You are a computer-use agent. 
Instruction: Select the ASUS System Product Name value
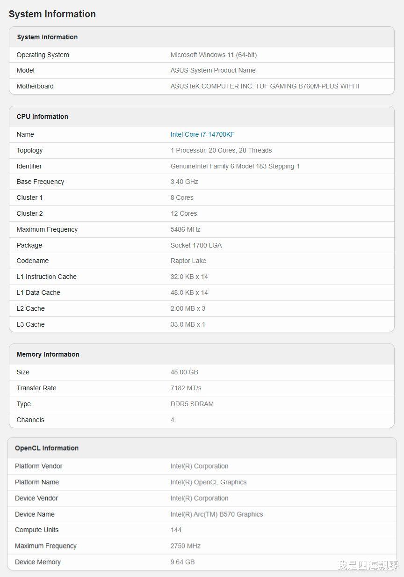point(213,70)
